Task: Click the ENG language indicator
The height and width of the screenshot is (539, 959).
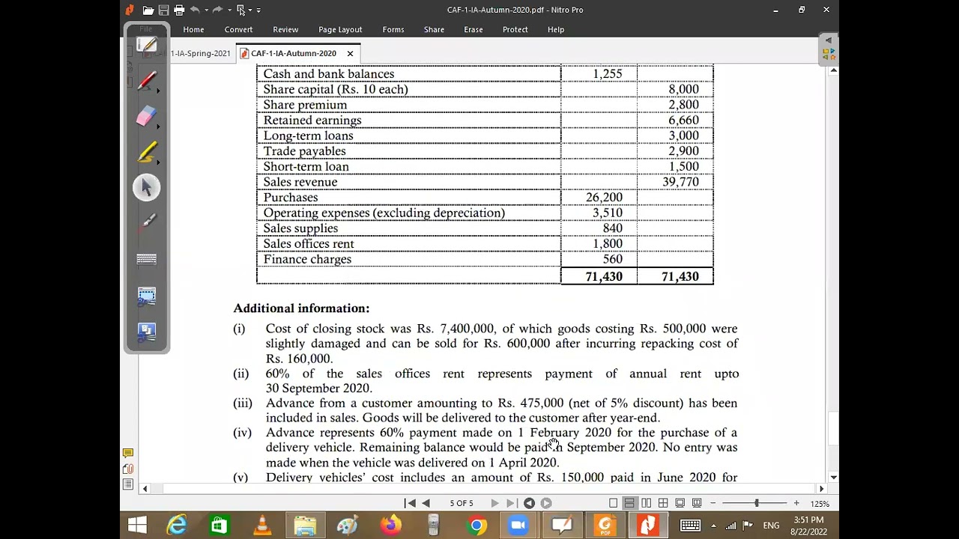Action: 771,526
